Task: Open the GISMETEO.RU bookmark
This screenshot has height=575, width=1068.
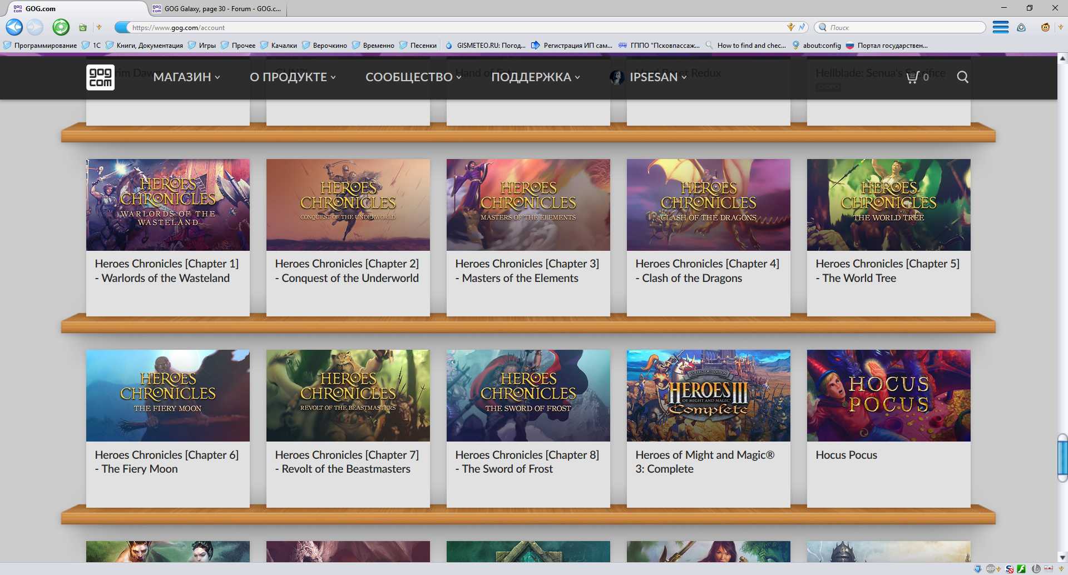Action: click(x=486, y=46)
